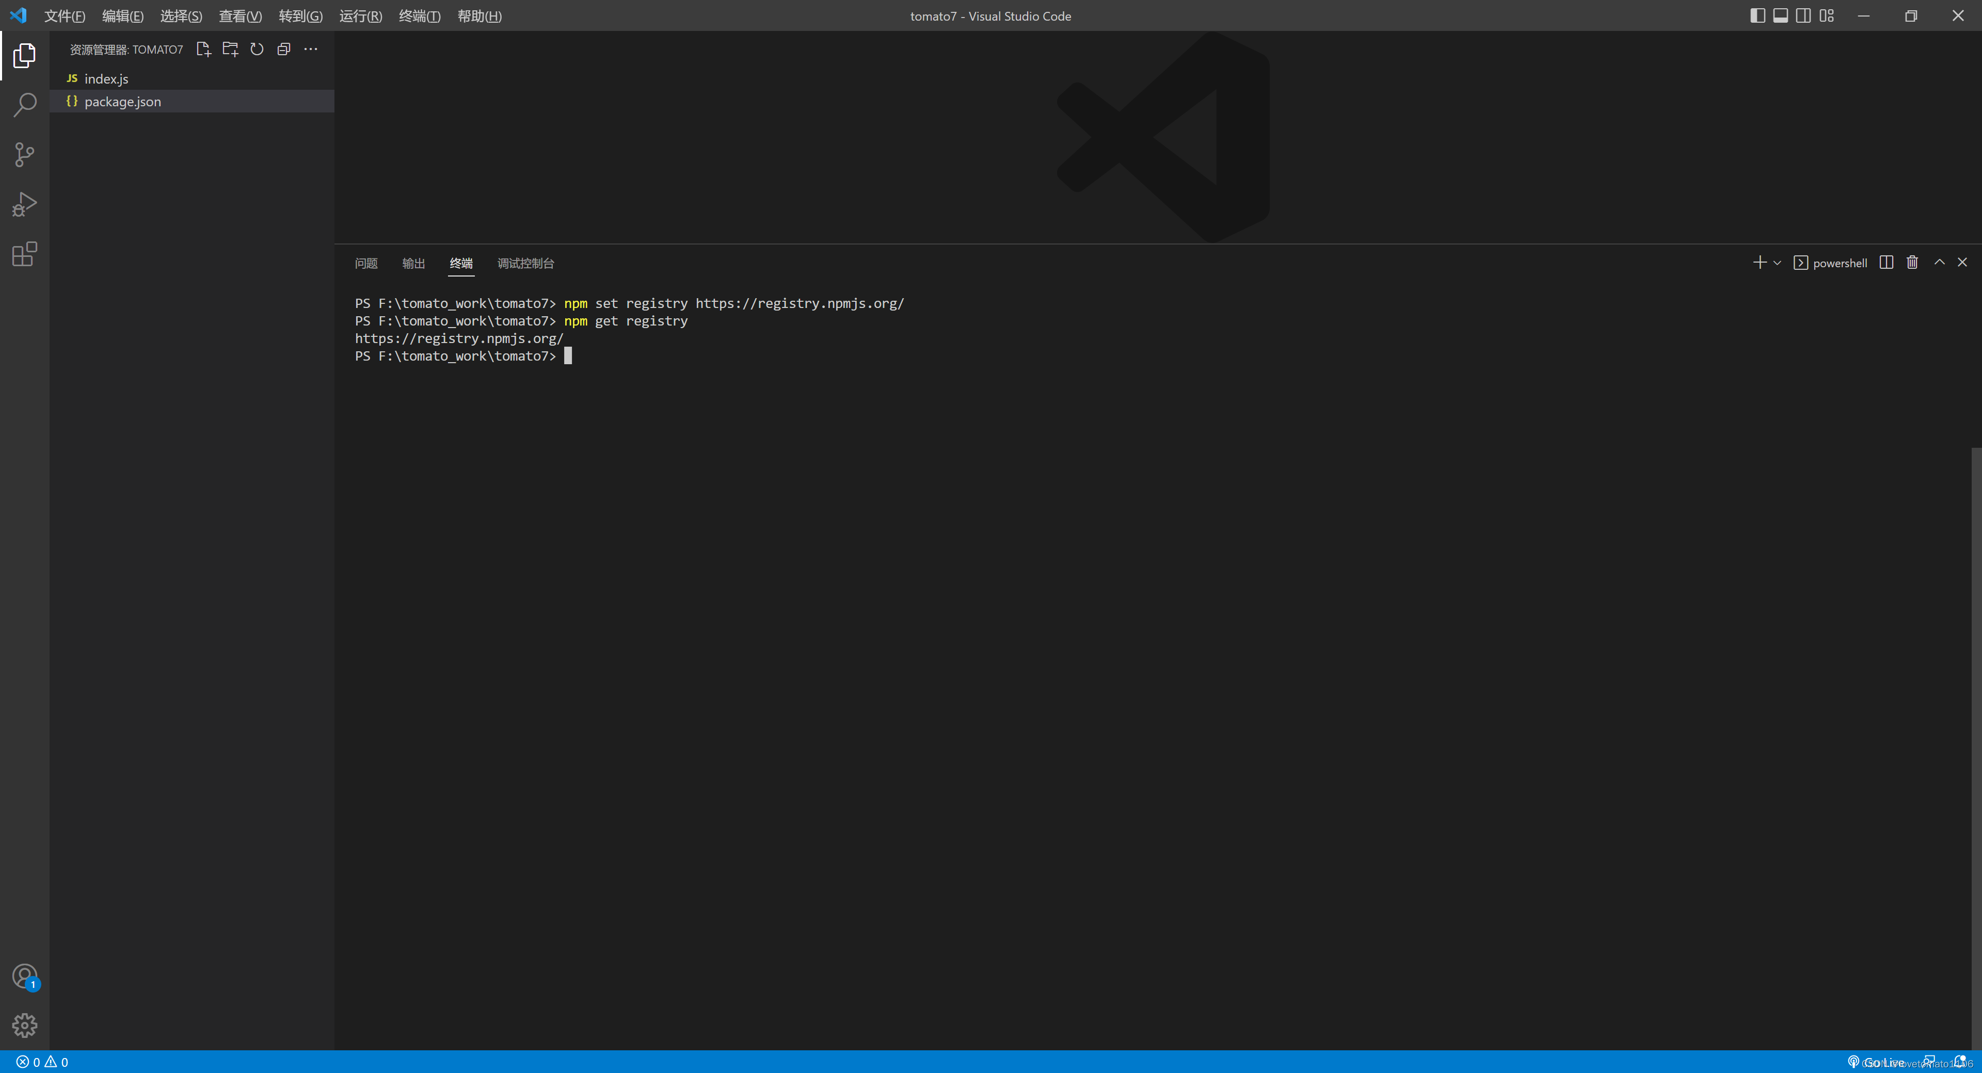Toggle primary side bar visibility
This screenshot has height=1073, width=1982.
click(1757, 16)
